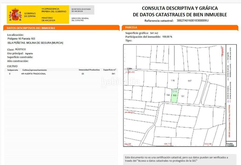Select parcel 116 on the cadastral map

coord(173,81)
